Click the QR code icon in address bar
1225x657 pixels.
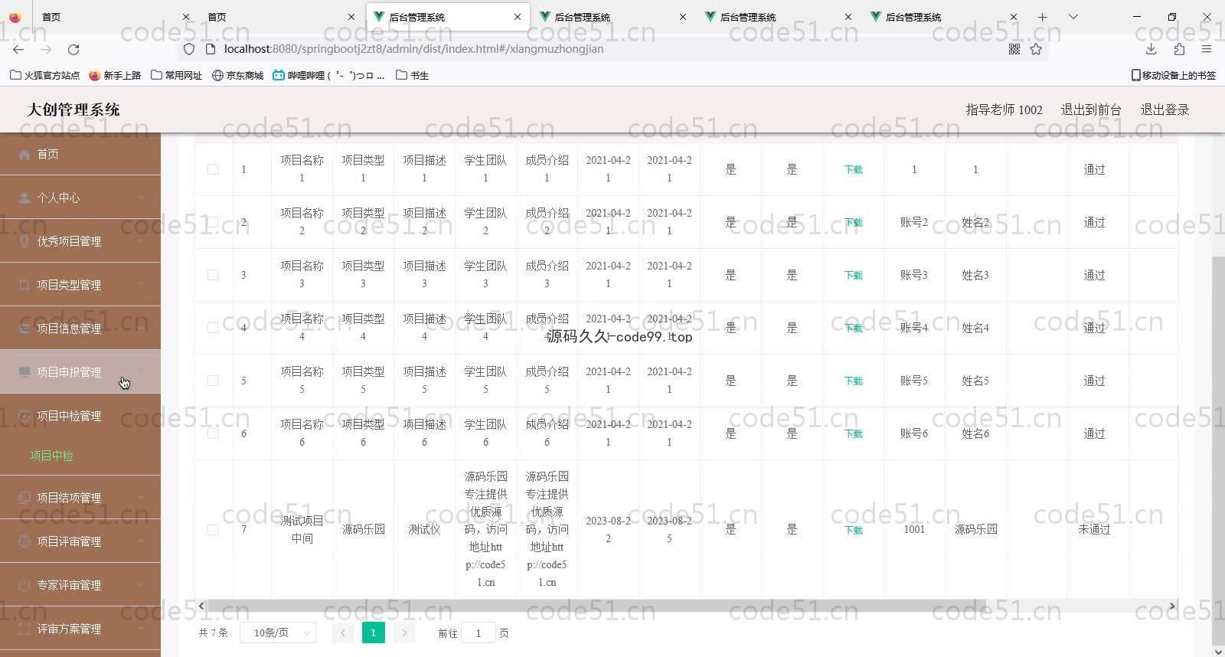coord(1014,49)
